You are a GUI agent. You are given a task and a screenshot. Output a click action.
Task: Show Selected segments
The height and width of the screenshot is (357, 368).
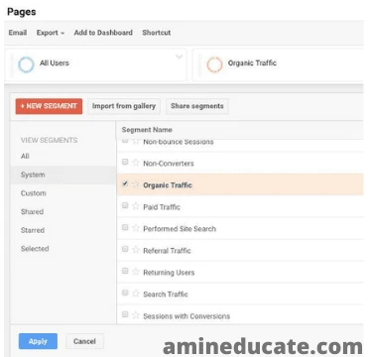click(x=35, y=249)
